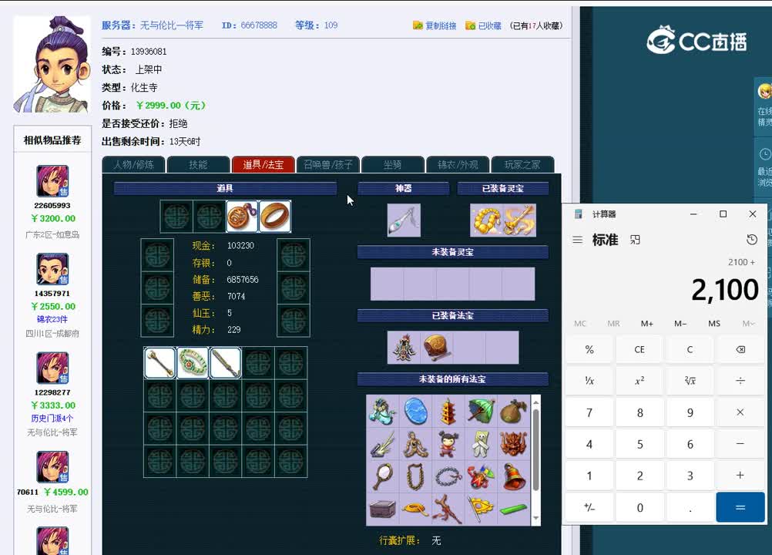Click the scroll up arrow of 法宝 list
Screen dimensions: 772x555
tap(536, 402)
